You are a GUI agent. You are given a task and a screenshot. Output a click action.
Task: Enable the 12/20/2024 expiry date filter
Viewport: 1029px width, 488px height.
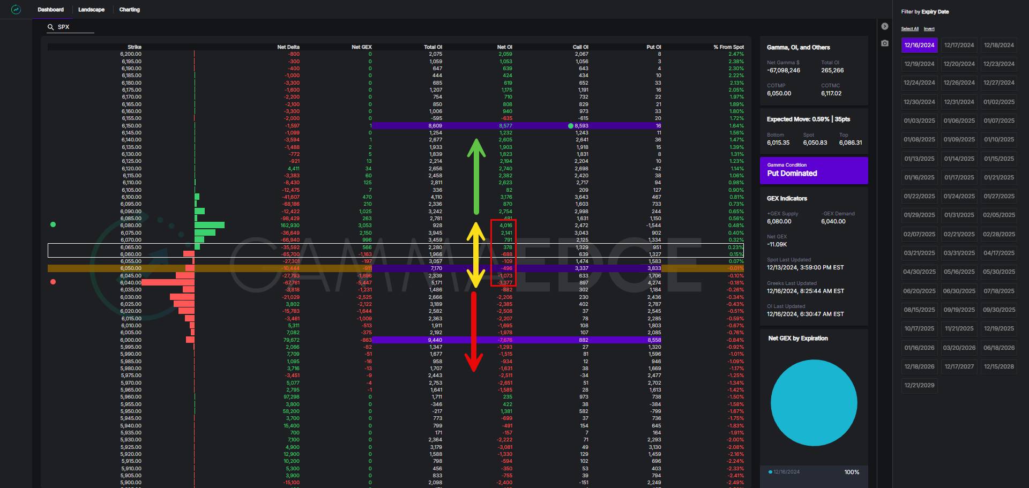click(959, 64)
